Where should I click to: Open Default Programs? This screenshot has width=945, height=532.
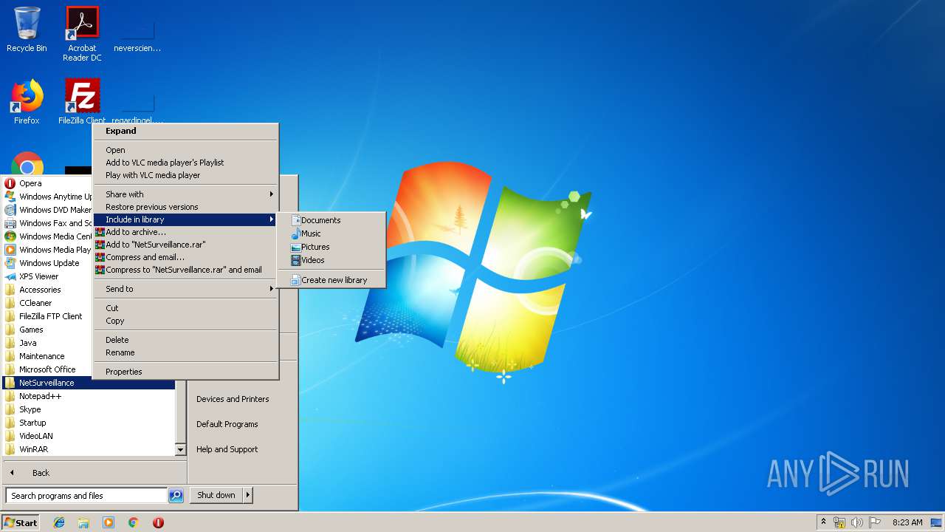pos(227,424)
